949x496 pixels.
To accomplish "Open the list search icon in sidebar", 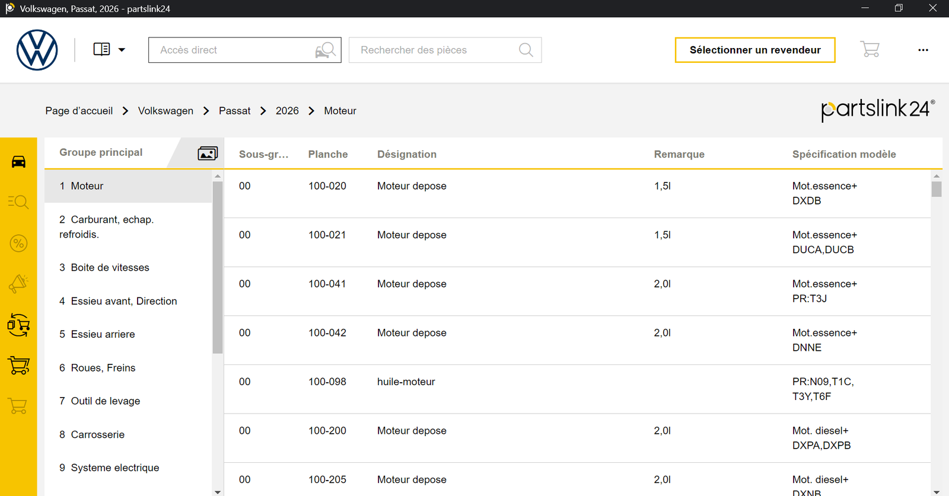I will (x=18, y=202).
